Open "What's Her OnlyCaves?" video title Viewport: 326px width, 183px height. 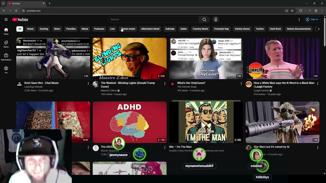pyautogui.click(x=191, y=83)
